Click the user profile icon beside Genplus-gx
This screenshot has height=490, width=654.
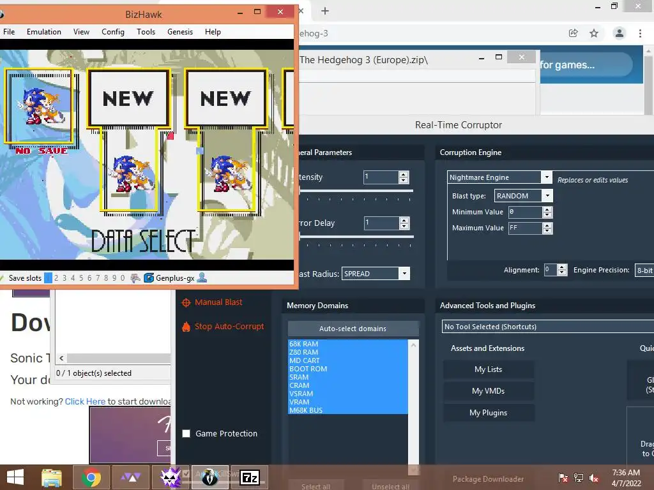pos(202,278)
